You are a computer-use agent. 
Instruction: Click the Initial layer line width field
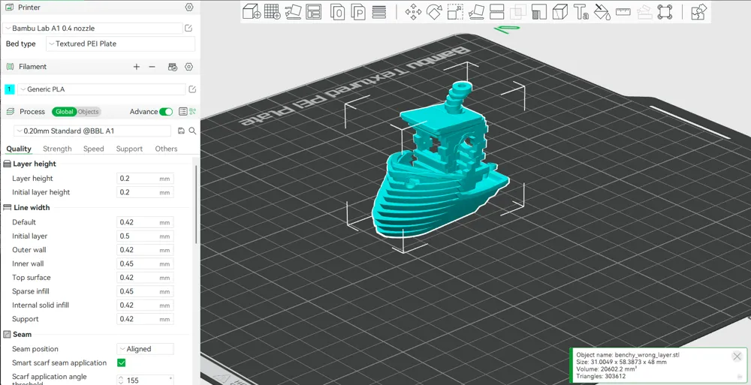click(x=145, y=236)
